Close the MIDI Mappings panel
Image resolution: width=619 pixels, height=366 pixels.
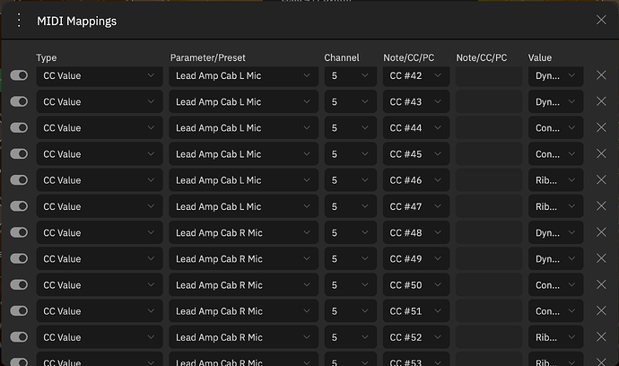click(601, 20)
